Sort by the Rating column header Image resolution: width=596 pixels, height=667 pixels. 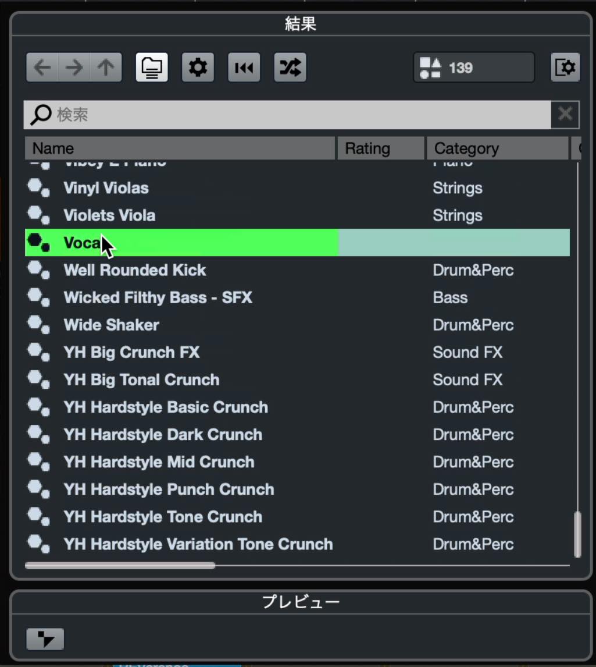381,148
